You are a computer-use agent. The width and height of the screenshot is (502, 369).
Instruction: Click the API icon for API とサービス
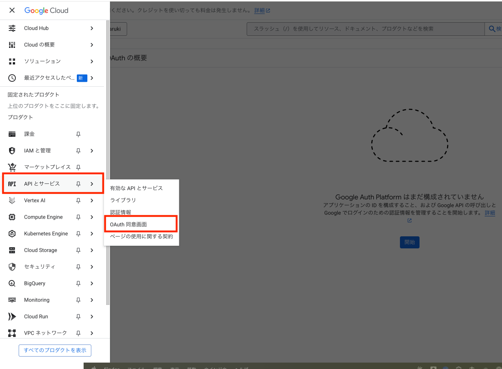(x=12, y=184)
